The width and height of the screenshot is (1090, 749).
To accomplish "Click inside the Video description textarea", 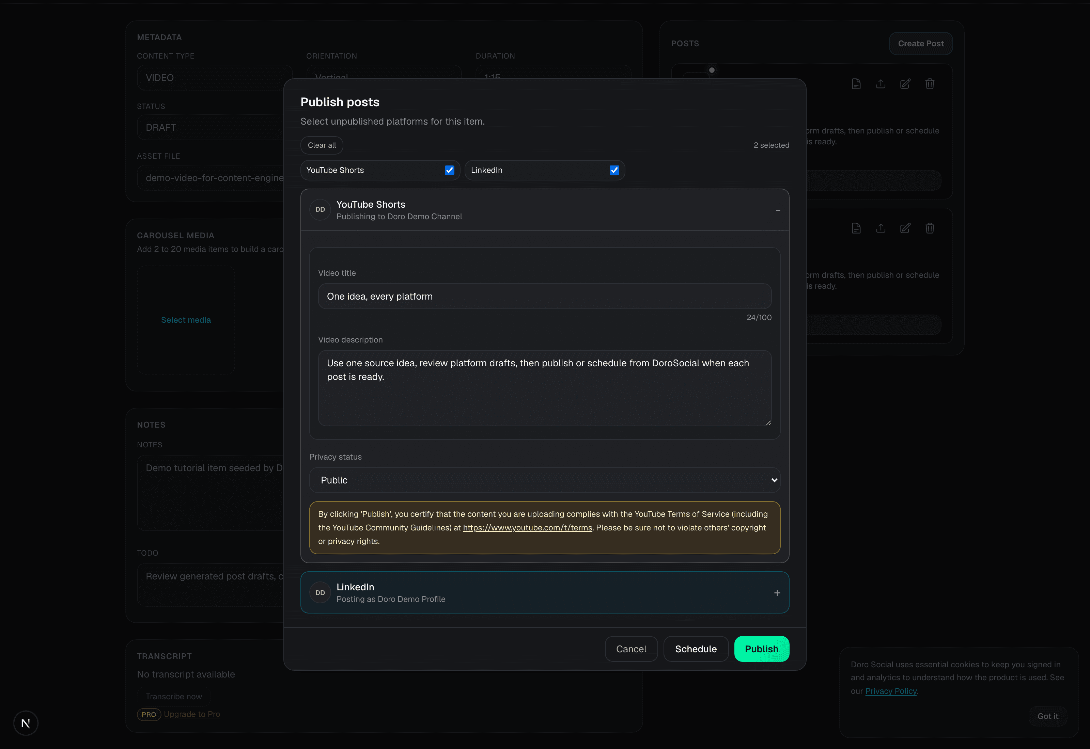I will coord(545,388).
